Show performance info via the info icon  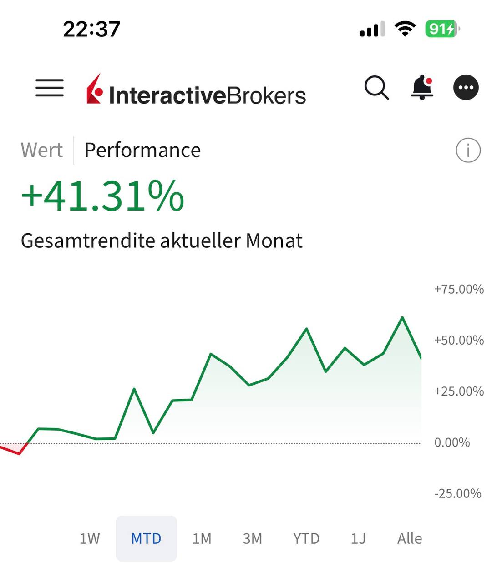coord(468,150)
